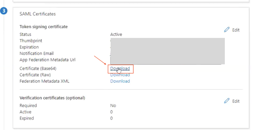Click the Notification Email label
Viewport: 261px width, 130px height.
(37, 53)
